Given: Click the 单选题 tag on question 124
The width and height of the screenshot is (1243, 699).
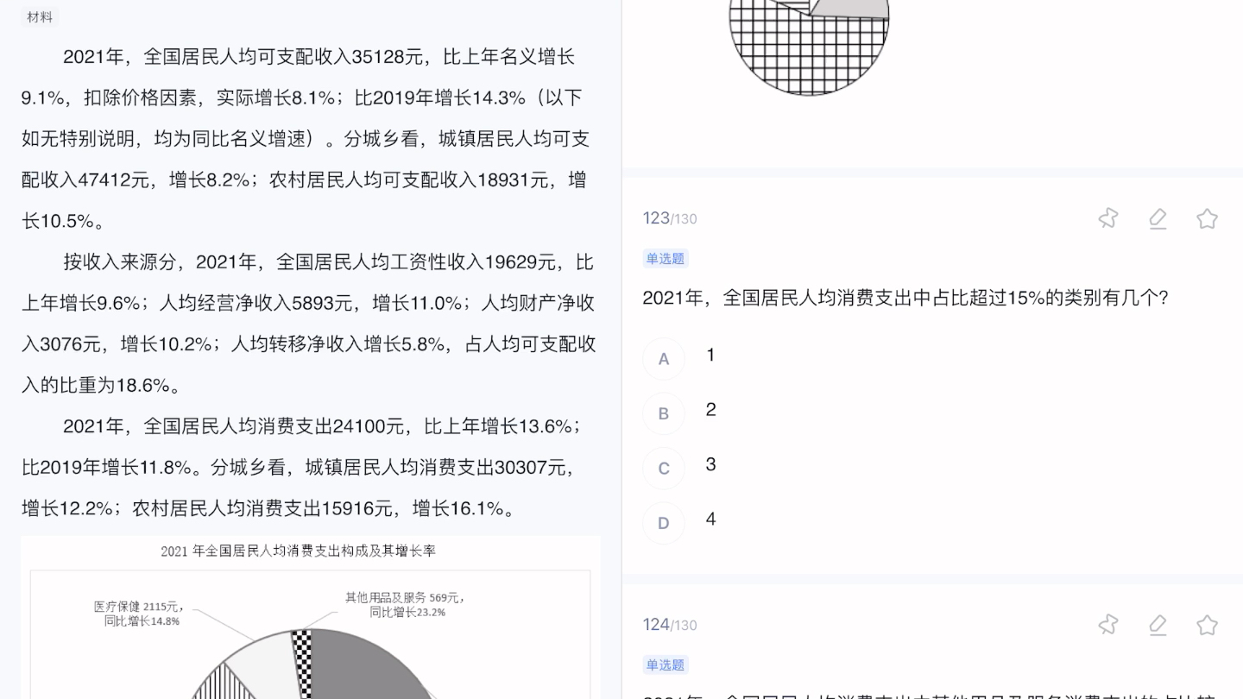Looking at the screenshot, I should pyautogui.click(x=665, y=664).
